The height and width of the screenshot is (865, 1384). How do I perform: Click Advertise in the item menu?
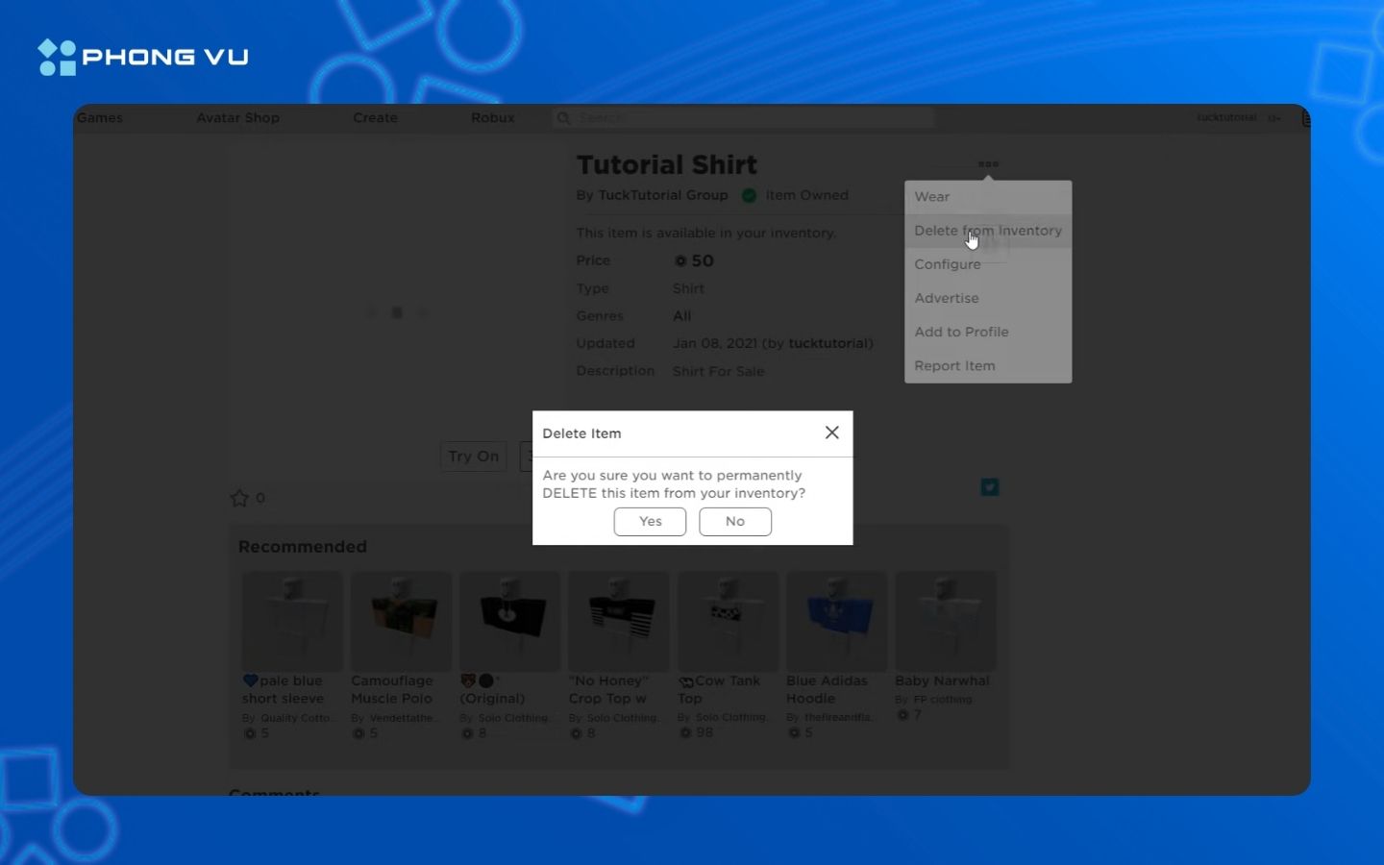tap(947, 298)
